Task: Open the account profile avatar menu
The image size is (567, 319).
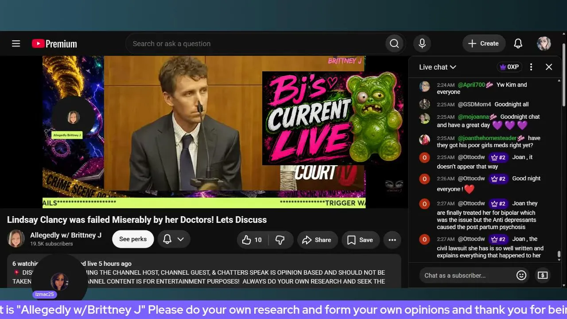Action: tap(544, 43)
